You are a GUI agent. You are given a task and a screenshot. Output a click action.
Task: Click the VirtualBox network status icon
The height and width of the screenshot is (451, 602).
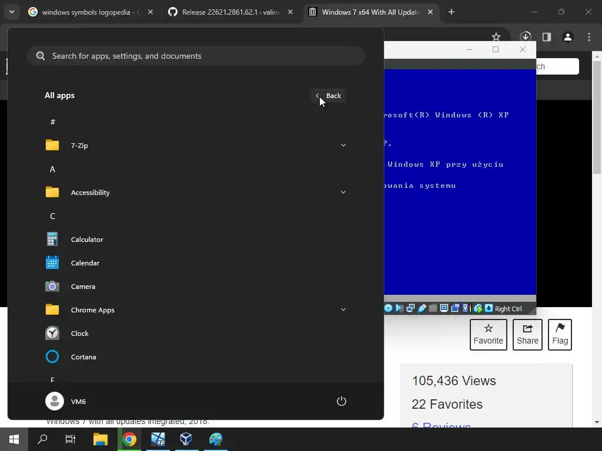[x=410, y=308]
